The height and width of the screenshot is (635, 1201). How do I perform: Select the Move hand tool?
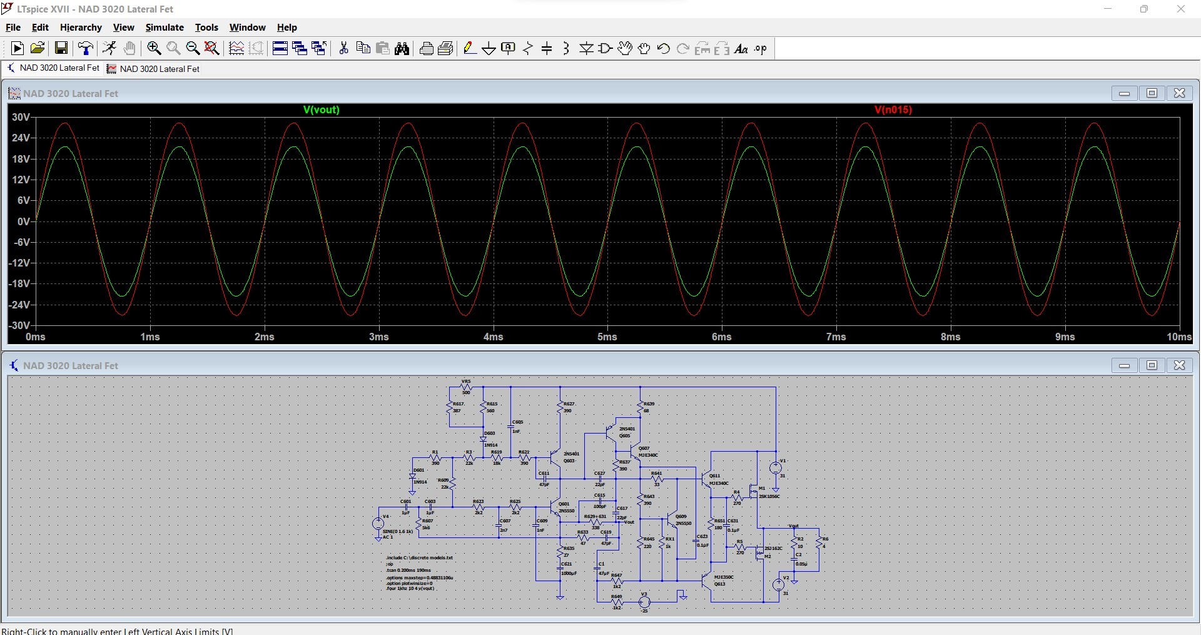(x=625, y=48)
